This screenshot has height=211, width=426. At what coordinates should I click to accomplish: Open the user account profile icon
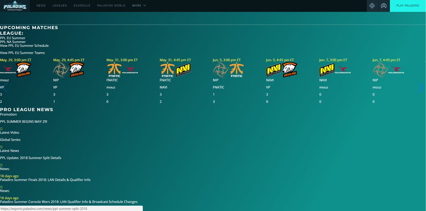[x=384, y=6]
